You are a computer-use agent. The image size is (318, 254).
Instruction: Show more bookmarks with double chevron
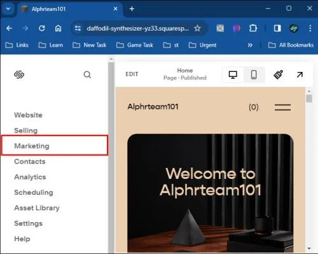coord(250,45)
